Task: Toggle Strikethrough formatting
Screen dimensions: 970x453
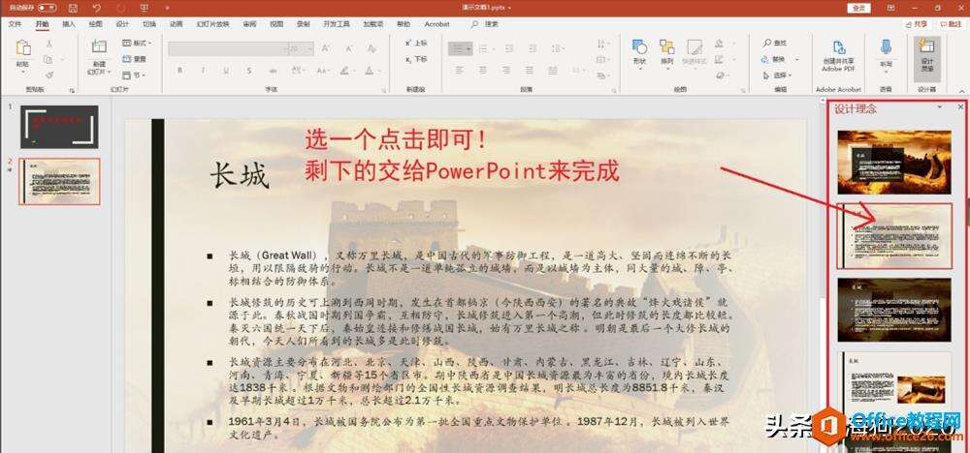Action: (272, 71)
